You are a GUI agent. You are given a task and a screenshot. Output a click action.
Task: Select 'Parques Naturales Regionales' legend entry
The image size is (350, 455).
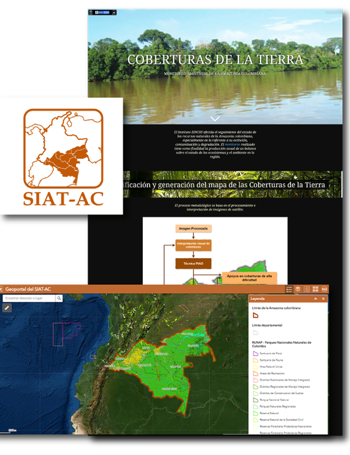(274, 406)
